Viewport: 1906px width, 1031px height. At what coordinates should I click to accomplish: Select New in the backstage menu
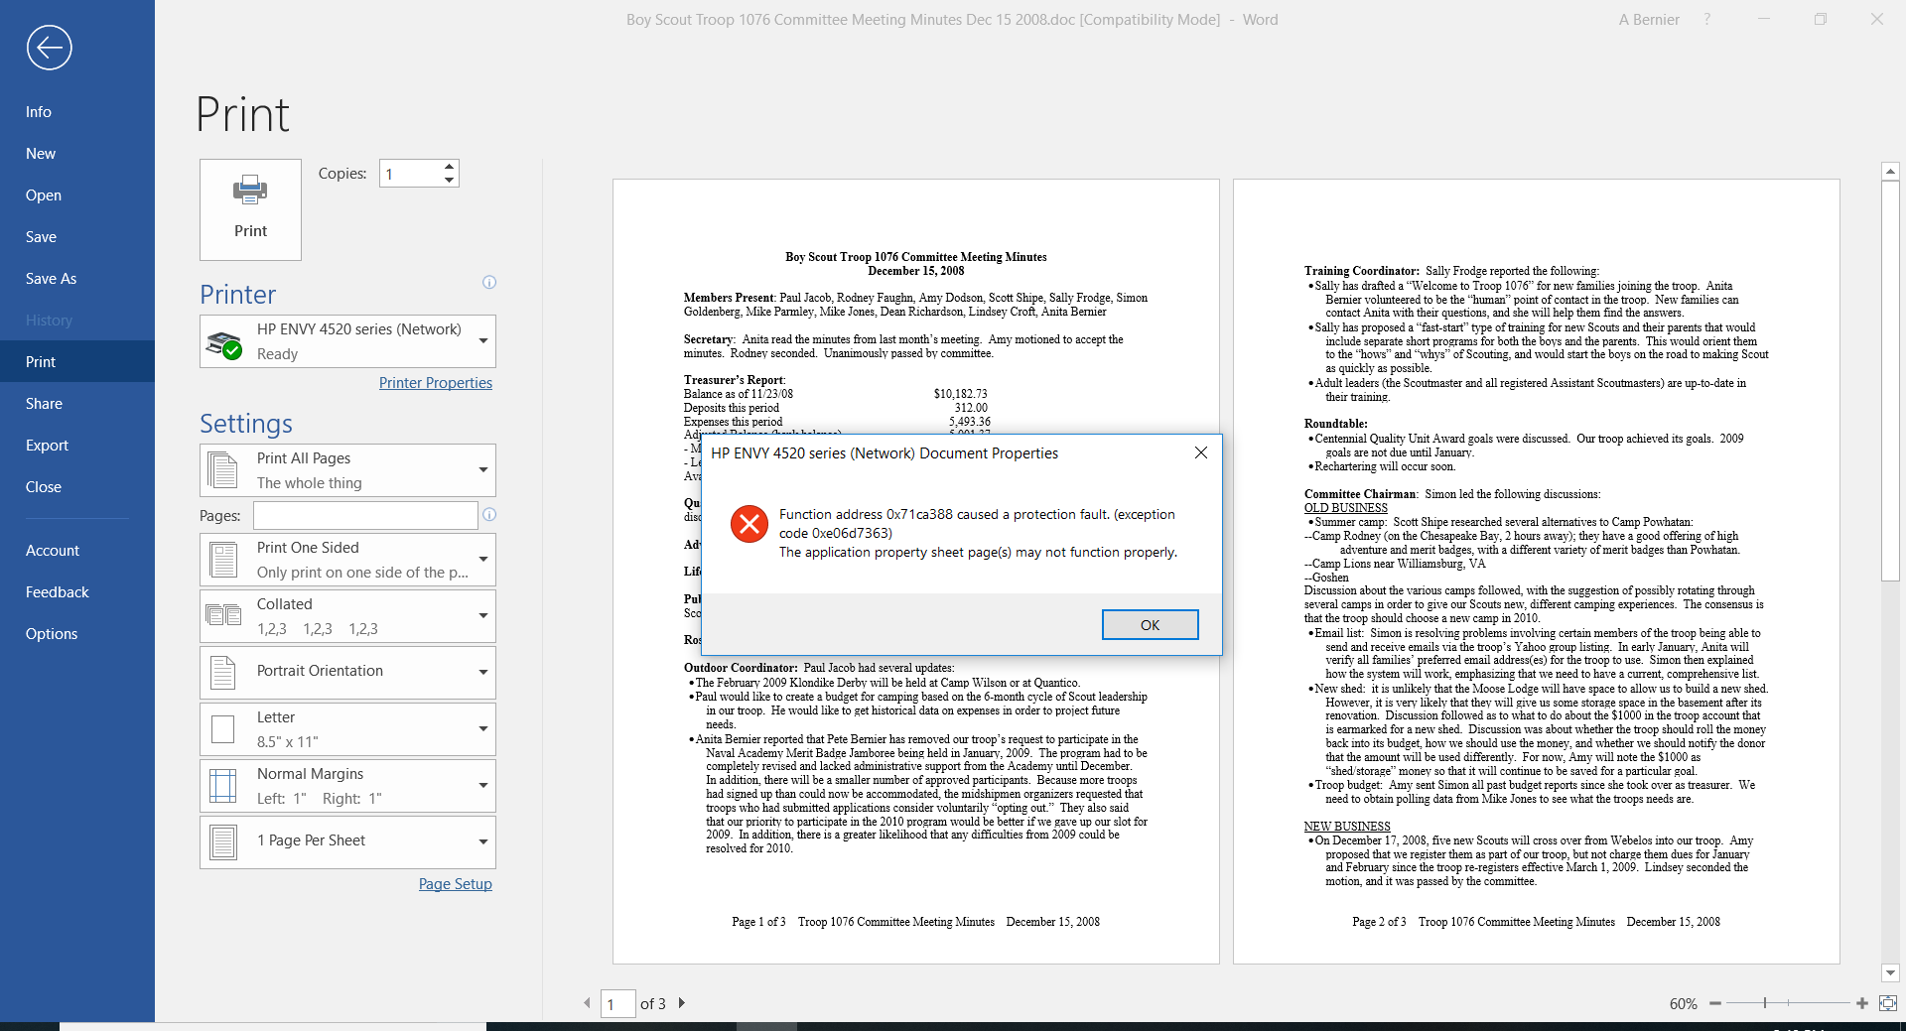pyautogui.click(x=77, y=154)
